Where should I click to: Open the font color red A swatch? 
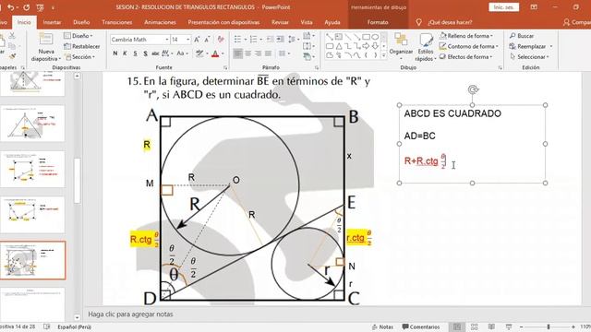[215, 53]
